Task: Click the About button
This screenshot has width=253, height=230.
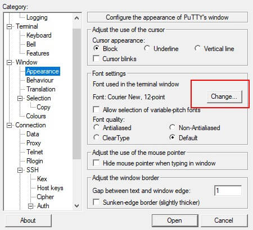Action: [28, 220]
